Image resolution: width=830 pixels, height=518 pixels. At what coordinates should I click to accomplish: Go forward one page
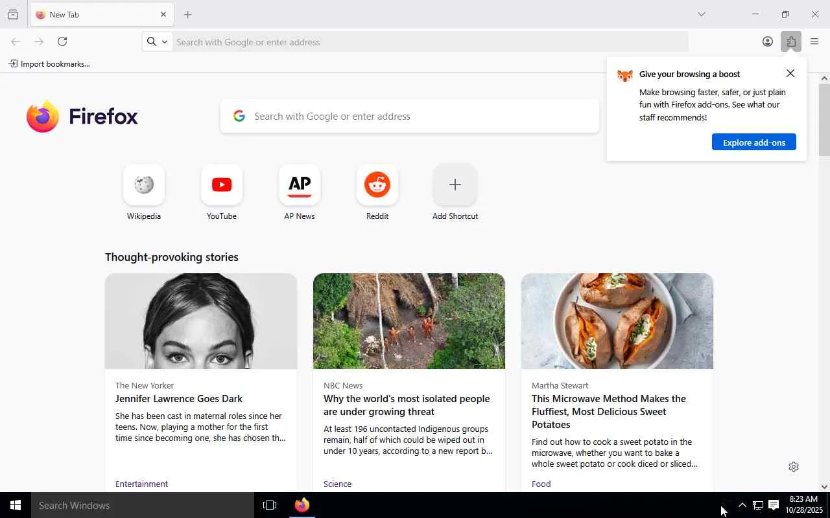39,41
